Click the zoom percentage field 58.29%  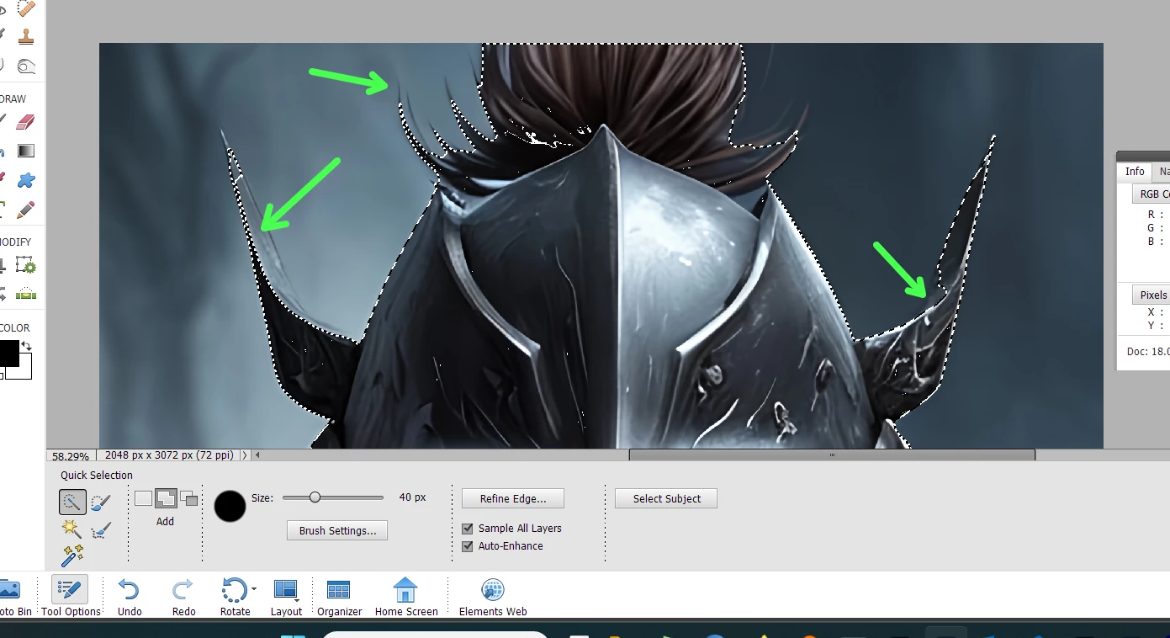pos(71,455)
